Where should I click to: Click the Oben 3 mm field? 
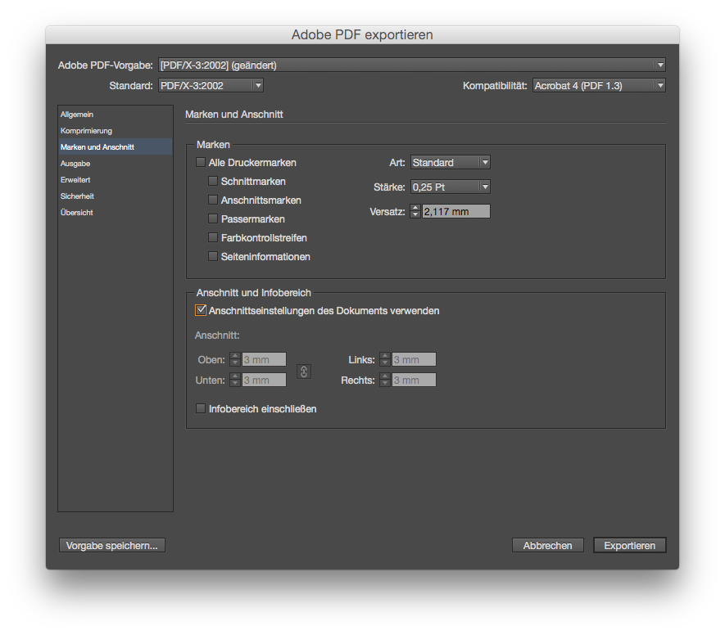[x=264, y=359]
